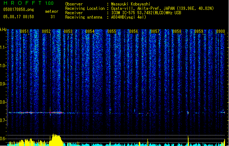Click the date stamp 05.08.17 08:50
Image resolution: width=229 pixels, height=146 pixels.
pyautogui.click(x=19, y=17)
